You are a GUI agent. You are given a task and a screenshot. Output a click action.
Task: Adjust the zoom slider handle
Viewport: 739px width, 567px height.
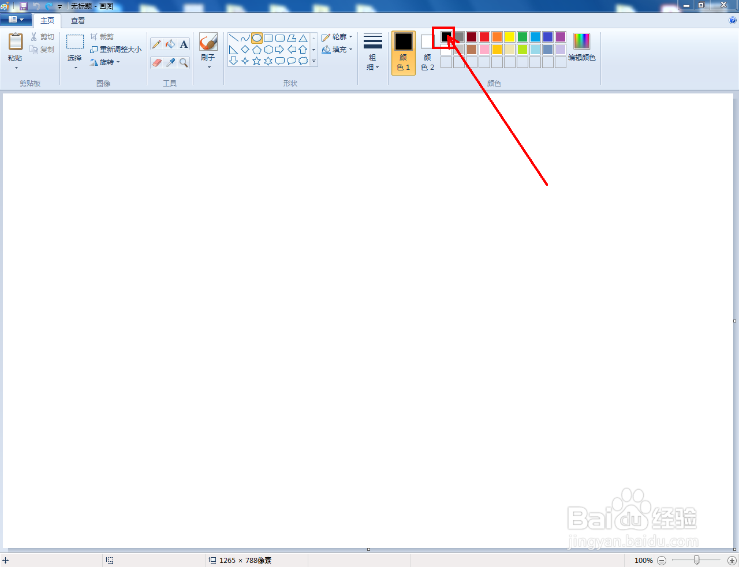coord(697,560)
